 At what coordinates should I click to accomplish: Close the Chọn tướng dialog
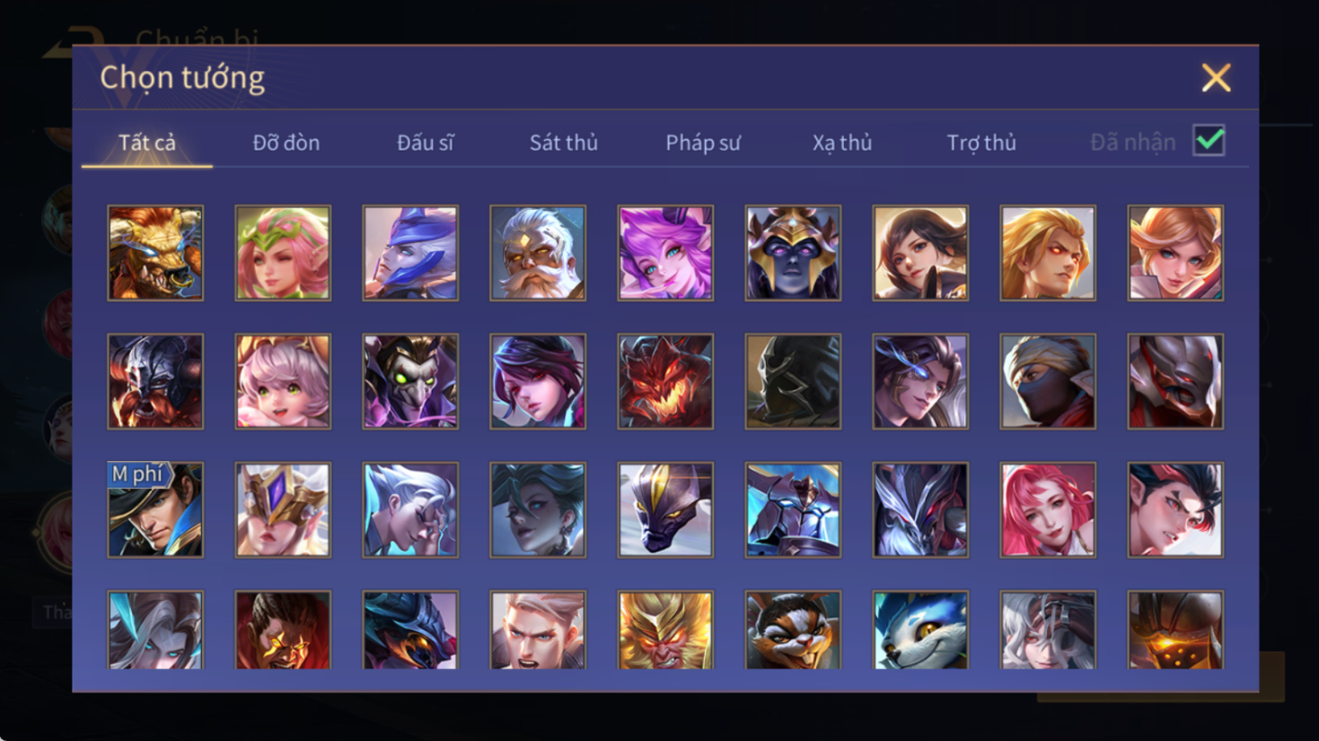click(x=1217, y=78)
